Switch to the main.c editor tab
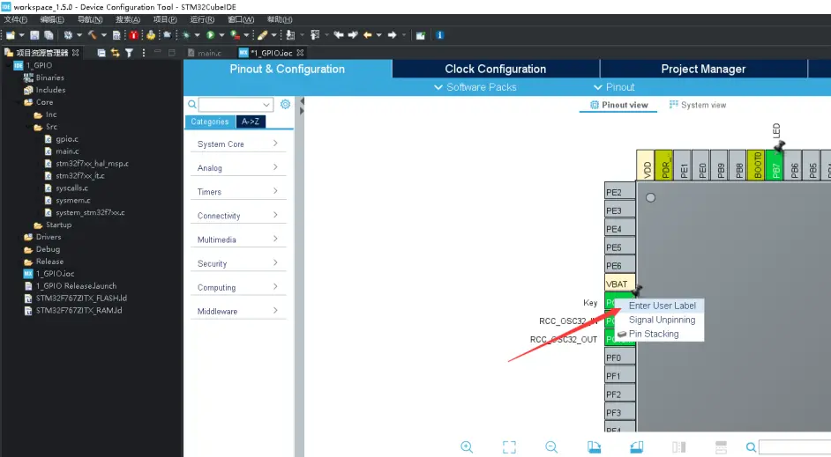 click(x=205, y=53)
